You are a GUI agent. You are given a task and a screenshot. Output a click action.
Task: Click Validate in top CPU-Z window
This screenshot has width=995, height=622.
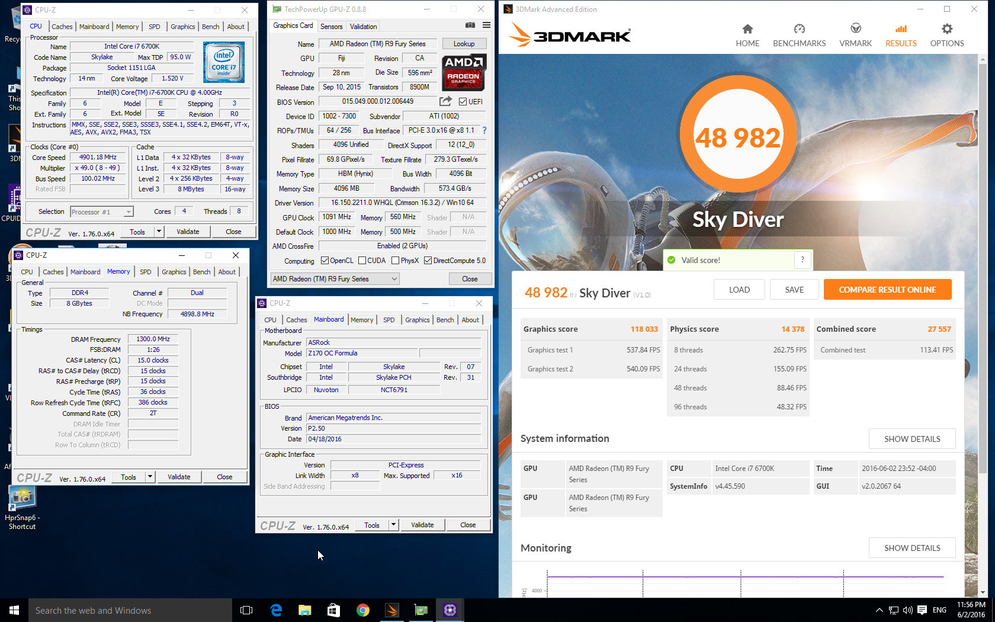tap(188, 232)
